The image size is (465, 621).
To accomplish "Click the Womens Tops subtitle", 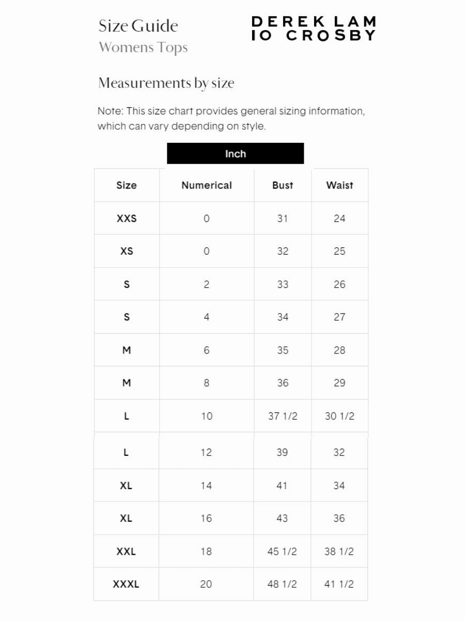I will 143,48.
